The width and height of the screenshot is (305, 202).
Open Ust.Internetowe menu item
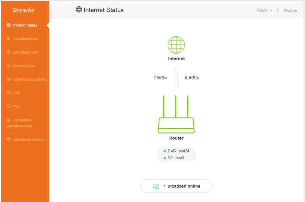click(25, 39)
